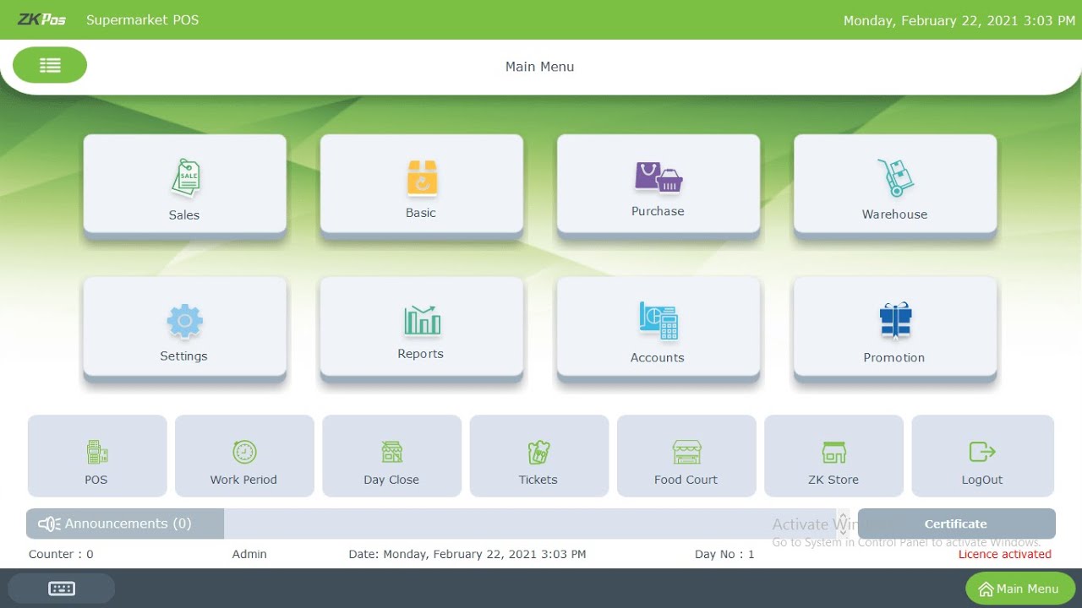Launch the POS terminal shortcut

pos(97,456)
